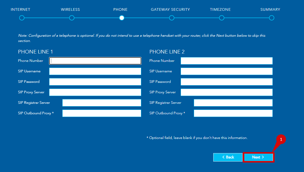Screen dimensions: 304x172
Task: Click Phone Line 1 SIP Username field
Action: tap(95, 71)
